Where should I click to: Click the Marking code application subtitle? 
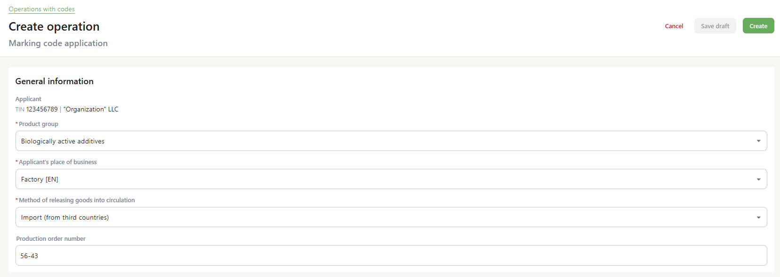(x=58, y=43)
